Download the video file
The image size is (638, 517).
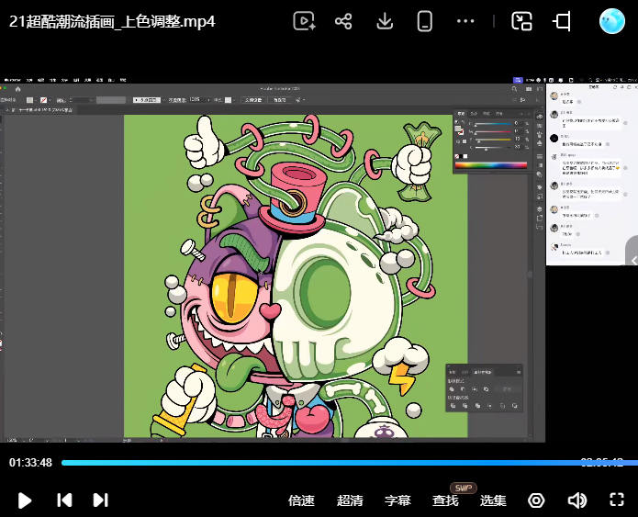coord(385,21)
